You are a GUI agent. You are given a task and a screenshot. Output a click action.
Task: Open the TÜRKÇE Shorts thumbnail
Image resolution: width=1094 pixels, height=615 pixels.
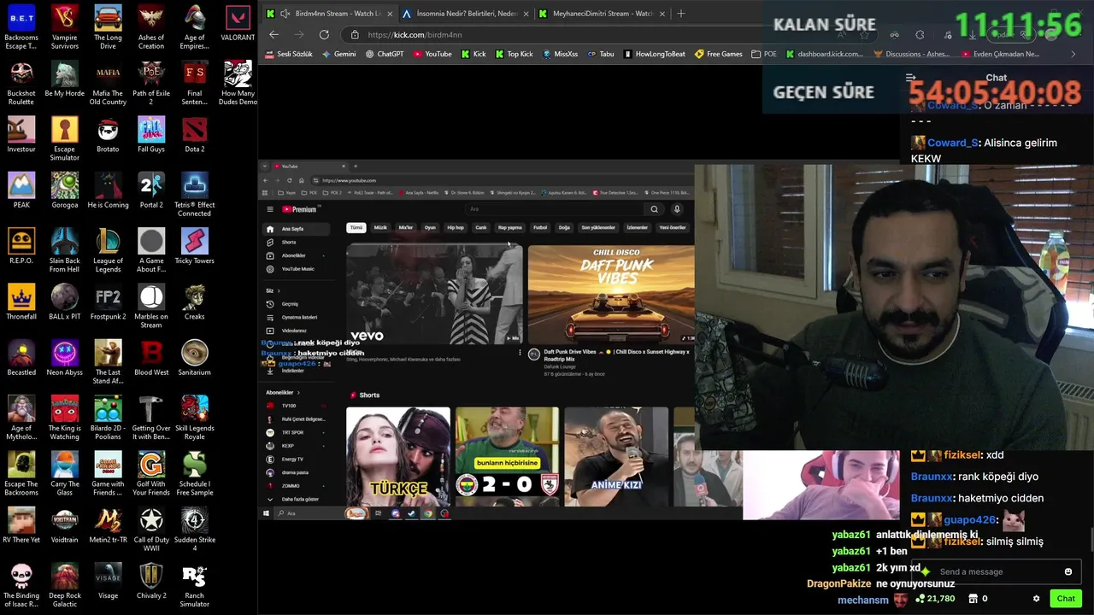click(x=398, y=457)
